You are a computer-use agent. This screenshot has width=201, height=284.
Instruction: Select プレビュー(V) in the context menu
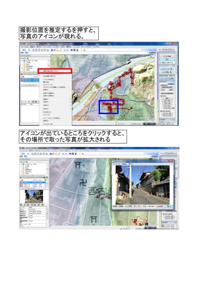tap(48, 85)
